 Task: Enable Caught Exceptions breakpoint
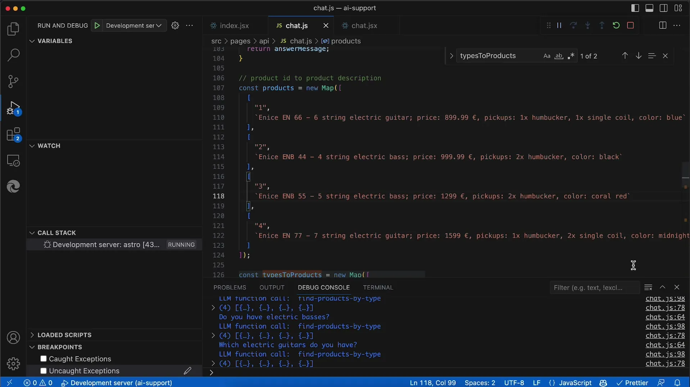coord(44,359)
